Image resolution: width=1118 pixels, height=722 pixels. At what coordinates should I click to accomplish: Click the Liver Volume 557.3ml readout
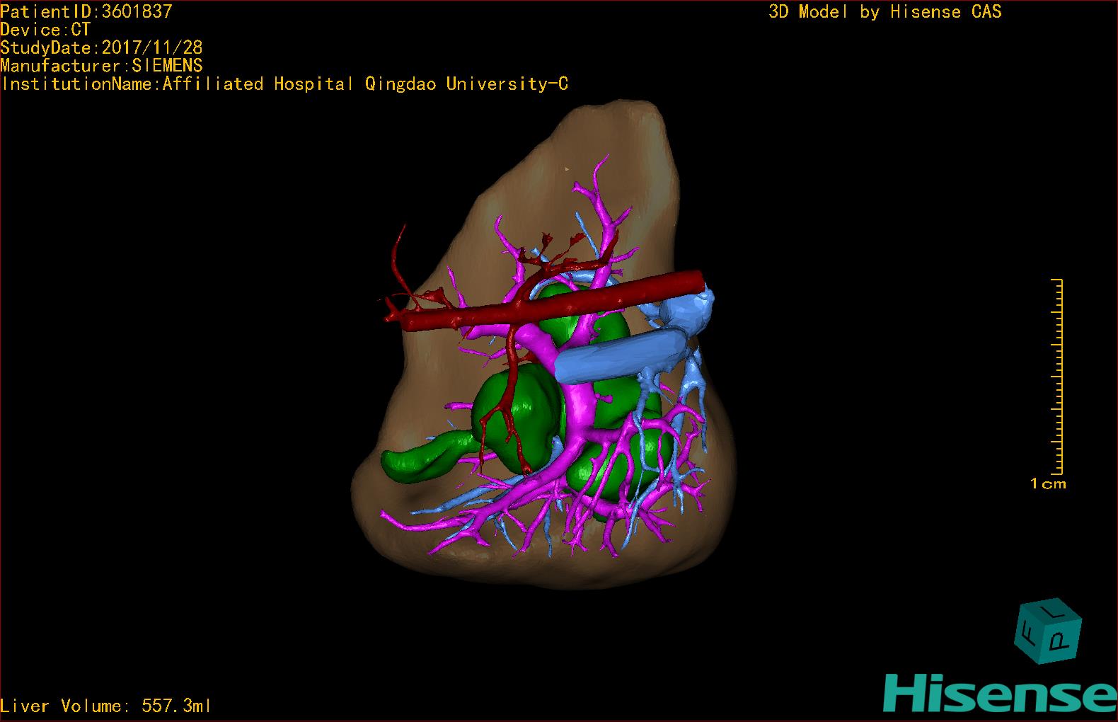click(x=105, y=706)
